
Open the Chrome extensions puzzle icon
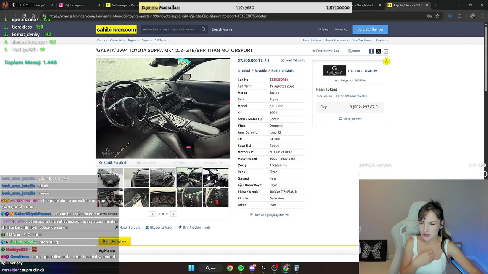coord(459,16)
